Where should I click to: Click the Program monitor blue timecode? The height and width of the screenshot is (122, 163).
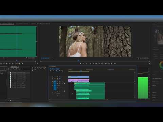pos(45,58)
